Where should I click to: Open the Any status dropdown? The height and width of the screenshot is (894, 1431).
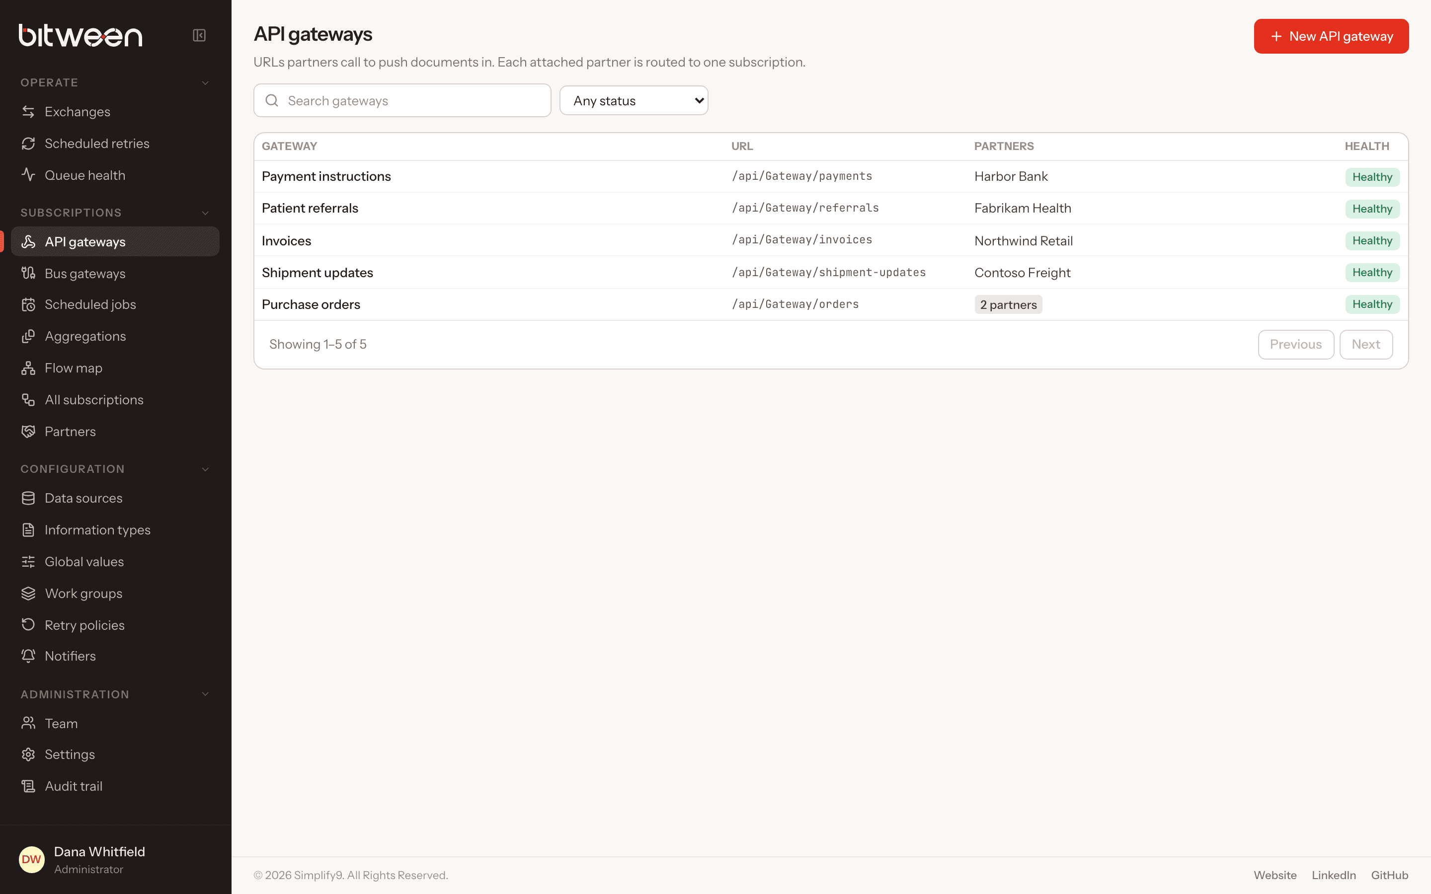(x=634, y=100)
